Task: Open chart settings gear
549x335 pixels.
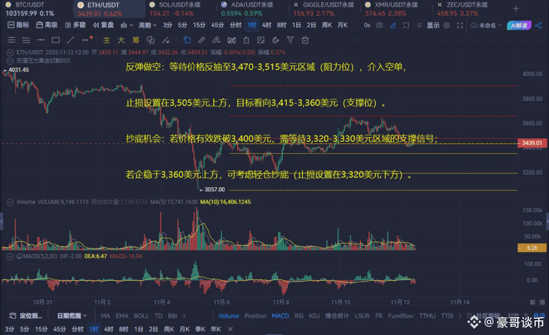Action: click(x=447, y=24)
